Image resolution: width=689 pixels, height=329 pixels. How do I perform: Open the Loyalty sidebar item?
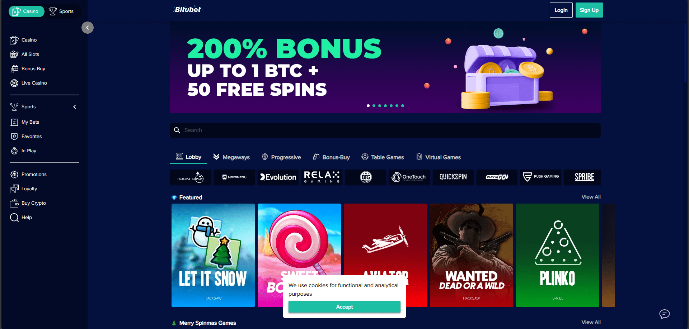[x=29, y=189]
